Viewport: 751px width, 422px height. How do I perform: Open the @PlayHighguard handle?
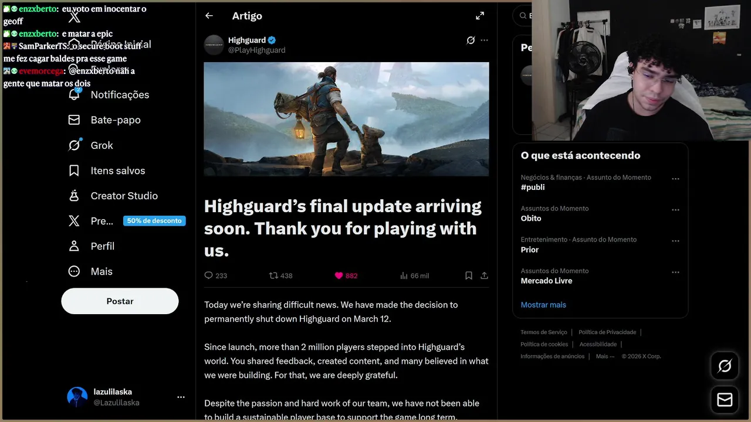click(256, 50)
